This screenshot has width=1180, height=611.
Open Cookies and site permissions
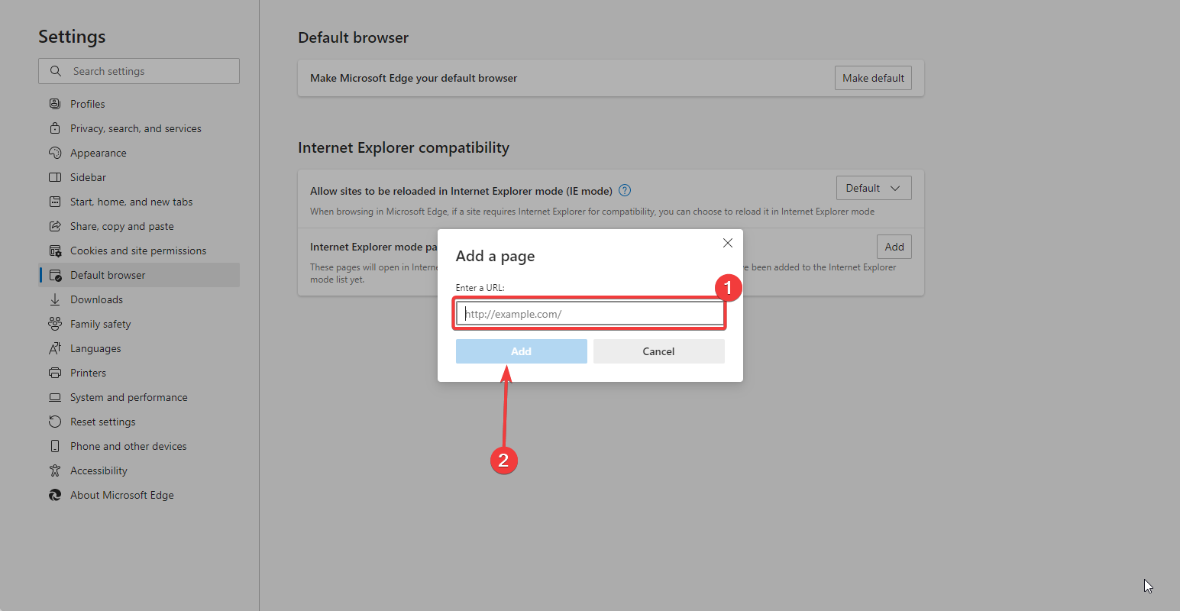(x=139, y=251)
